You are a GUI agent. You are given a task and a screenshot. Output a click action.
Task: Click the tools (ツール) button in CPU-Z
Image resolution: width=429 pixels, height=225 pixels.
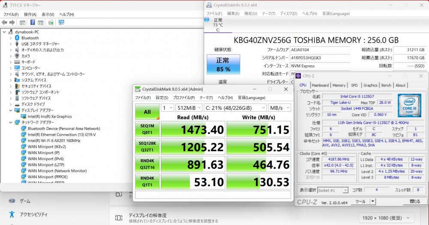coord(360,201)
